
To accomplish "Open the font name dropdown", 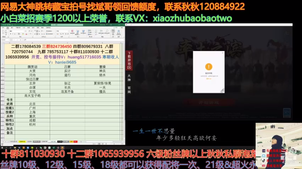I will tap(24, 31).
